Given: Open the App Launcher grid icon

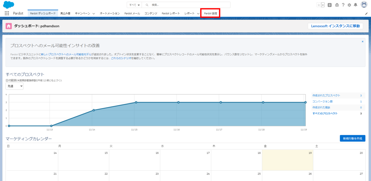Looking at the screenshot, I should [7, 14].
